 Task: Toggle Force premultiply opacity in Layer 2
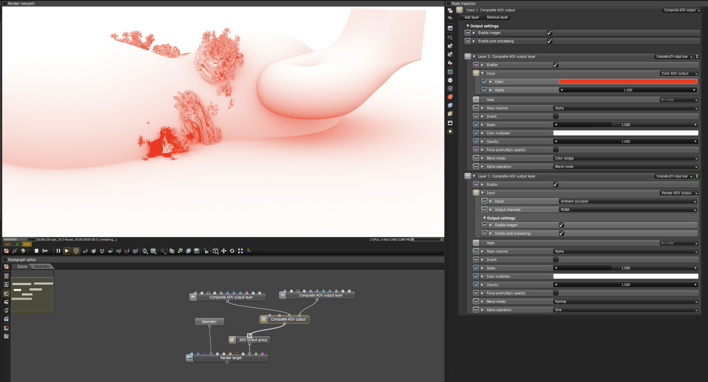[x=555, y=150]
